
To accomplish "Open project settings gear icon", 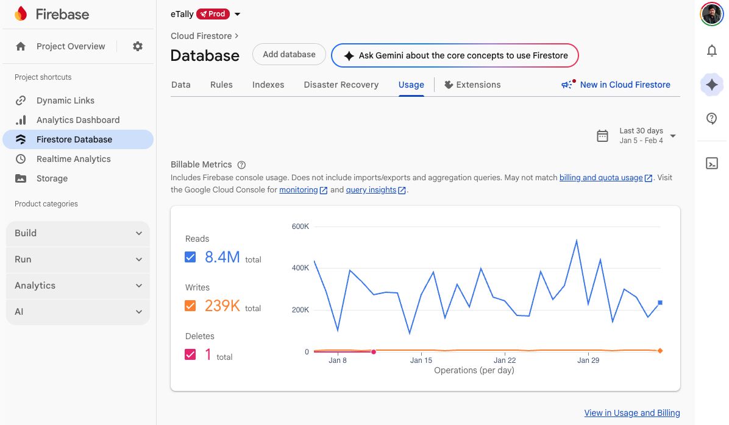I will click(138, 46).
